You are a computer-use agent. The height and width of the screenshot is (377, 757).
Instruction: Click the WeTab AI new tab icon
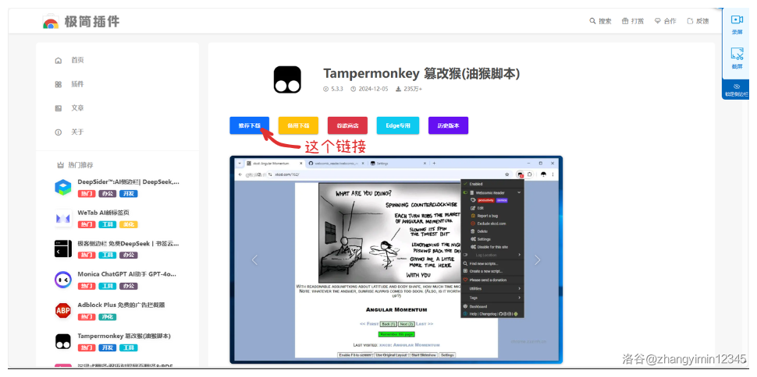coord(63,218)
